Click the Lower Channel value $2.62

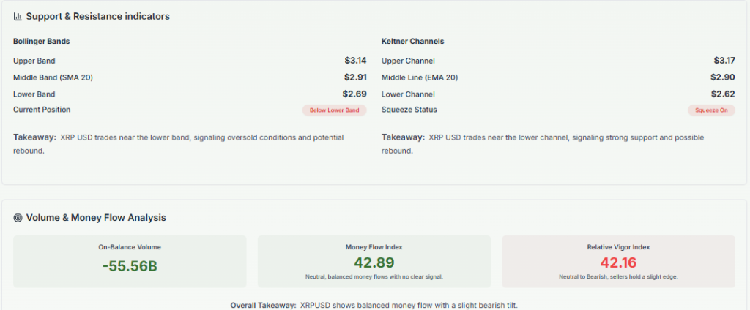point(723,94)
